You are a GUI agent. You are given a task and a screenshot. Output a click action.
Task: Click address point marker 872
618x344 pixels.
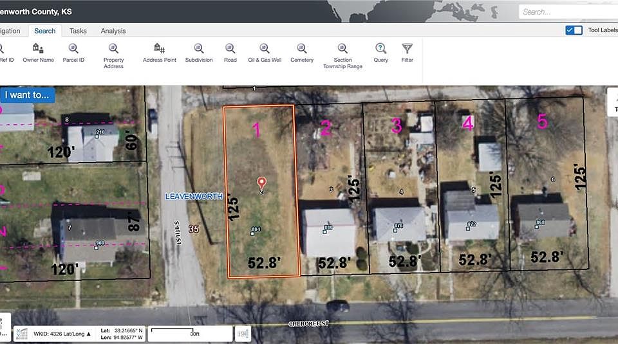tap(468, 228)
